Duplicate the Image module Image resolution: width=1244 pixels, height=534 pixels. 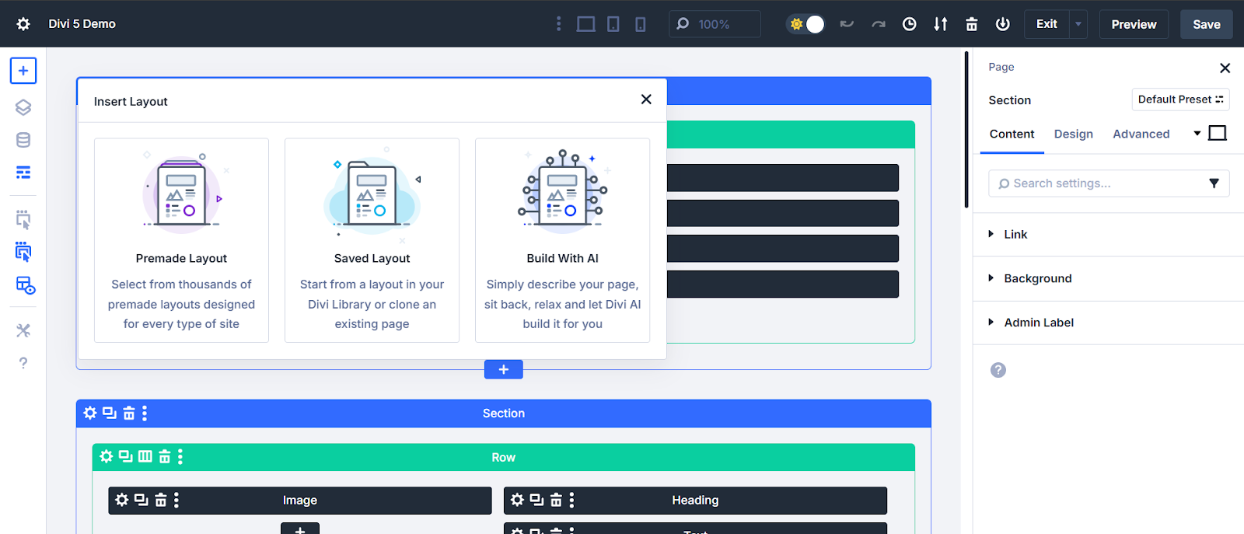tap(142, 500)
